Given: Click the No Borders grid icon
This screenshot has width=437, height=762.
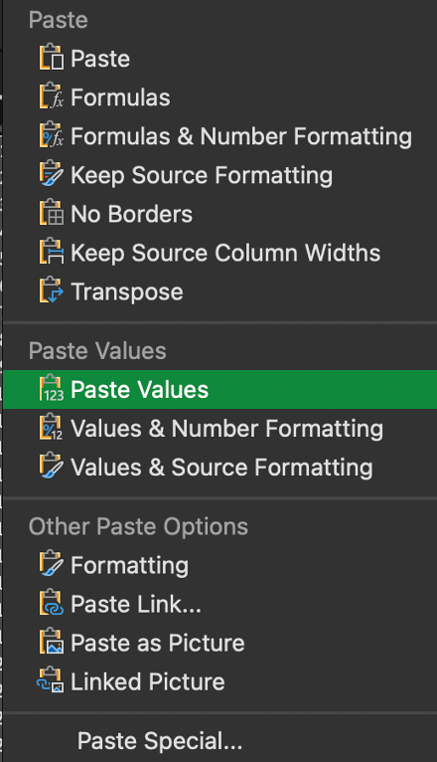Looking at the screenshot, I should click(x=52, y=213).
